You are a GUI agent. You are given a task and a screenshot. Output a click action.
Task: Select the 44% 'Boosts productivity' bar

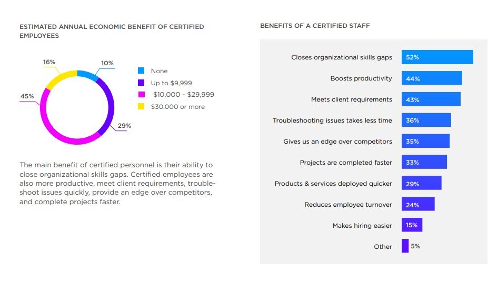point(432,78)
